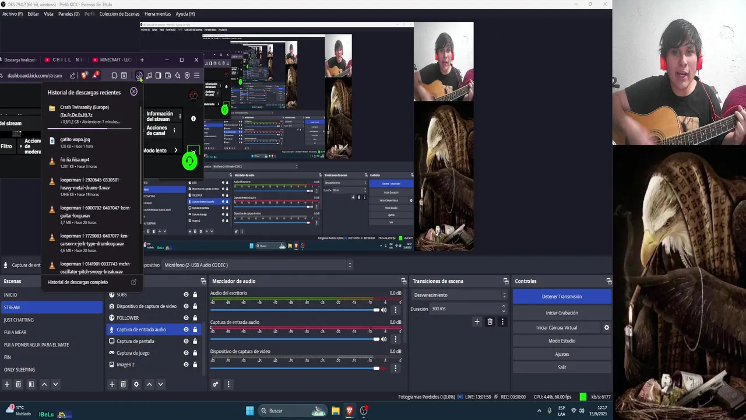Open transition properties three-dot menu

(502, 321)
